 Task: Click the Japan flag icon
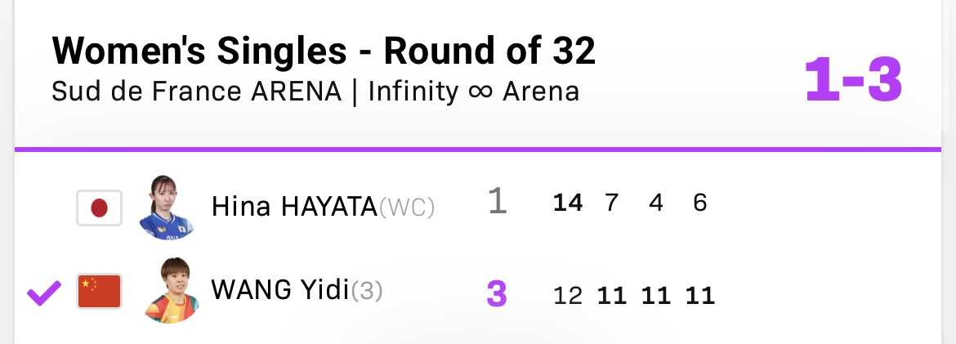coord(99,208)
